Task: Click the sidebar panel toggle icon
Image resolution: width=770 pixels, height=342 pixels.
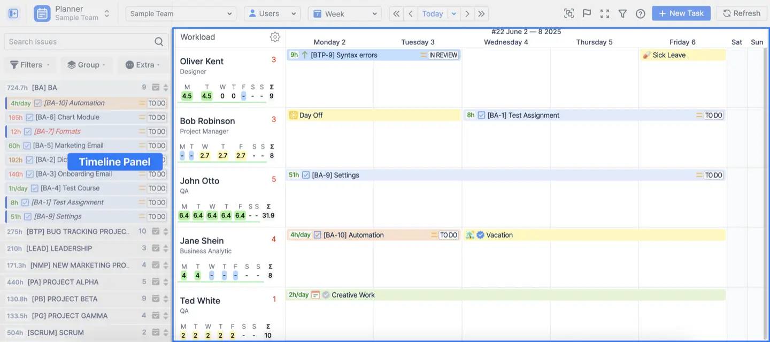Action: point(13,13)
